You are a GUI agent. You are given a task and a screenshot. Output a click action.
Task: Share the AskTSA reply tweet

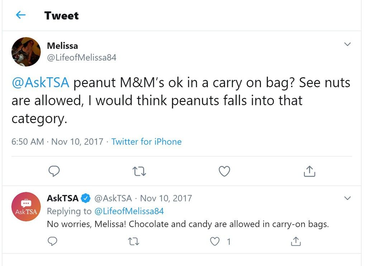pos(296,241)
